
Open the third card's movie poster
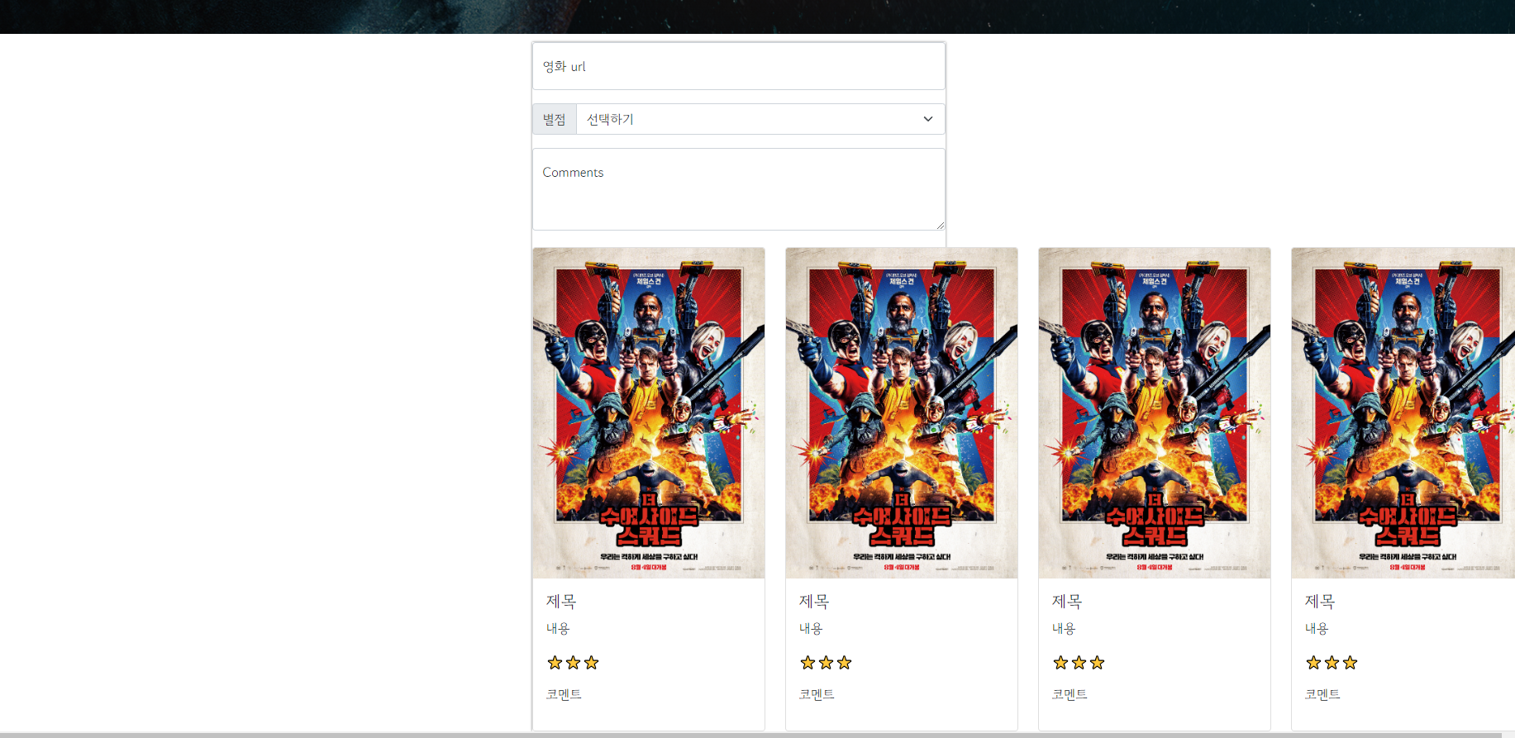[1155, 412]
